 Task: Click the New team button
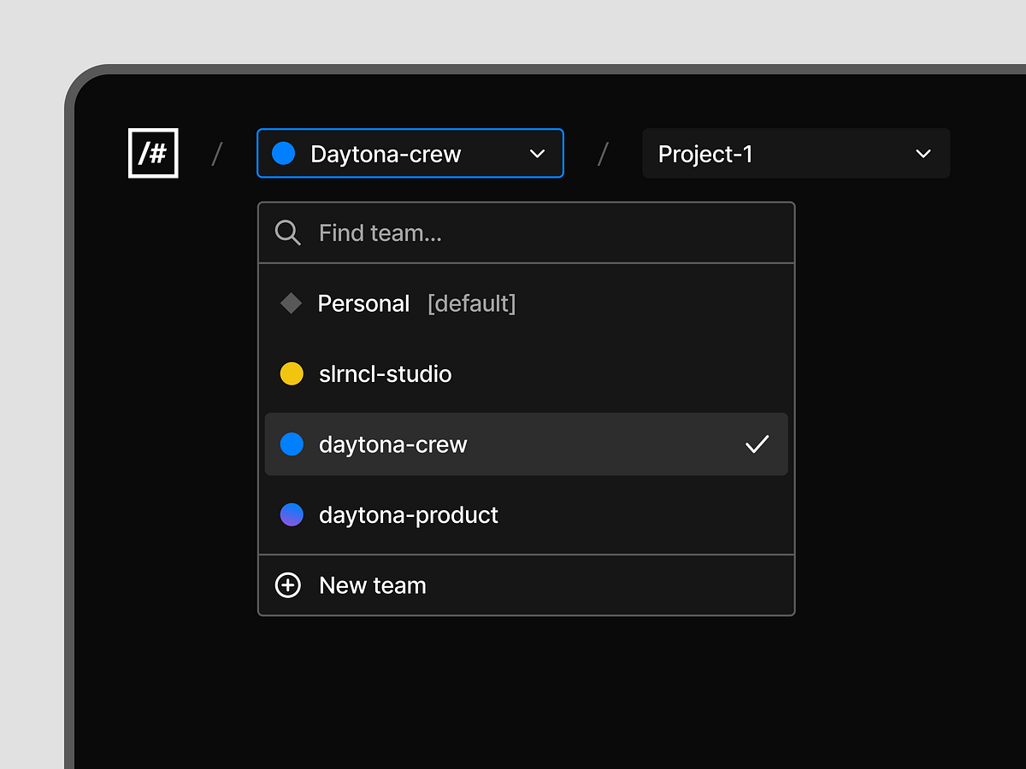coord(373,585)
